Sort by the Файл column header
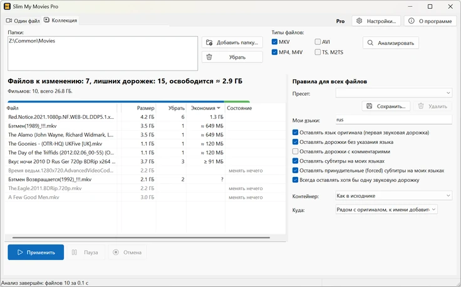 (61, 108)
